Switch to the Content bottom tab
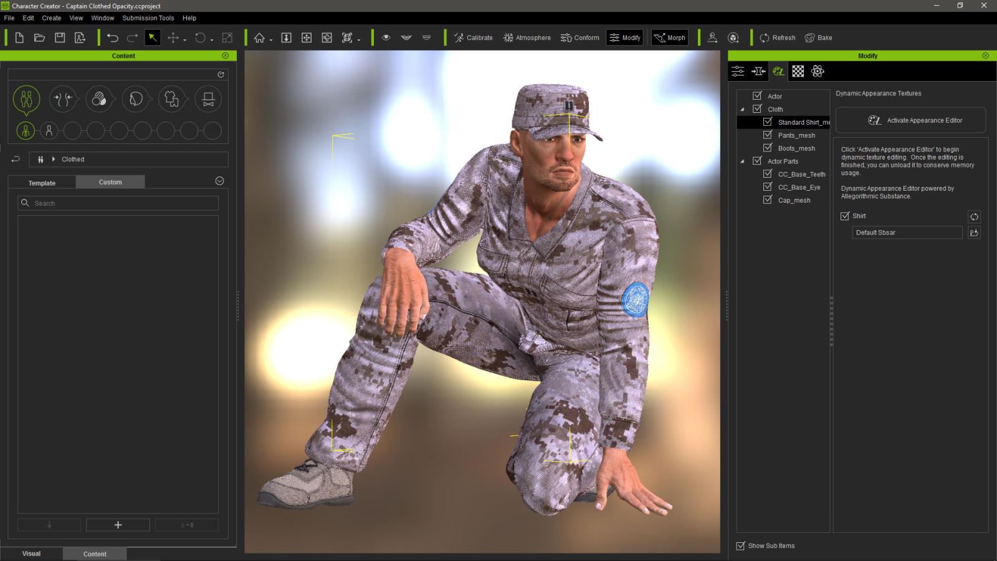Screen dimensions: 997x561 (95, 554)
